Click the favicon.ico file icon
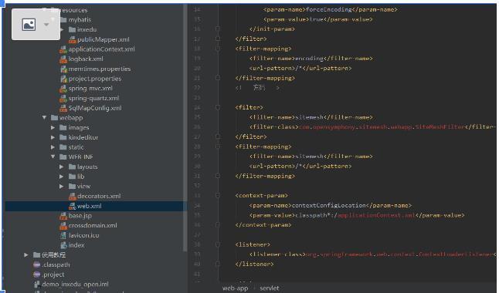This screenshot has height=293, width=499. click(x=63, y=235)
